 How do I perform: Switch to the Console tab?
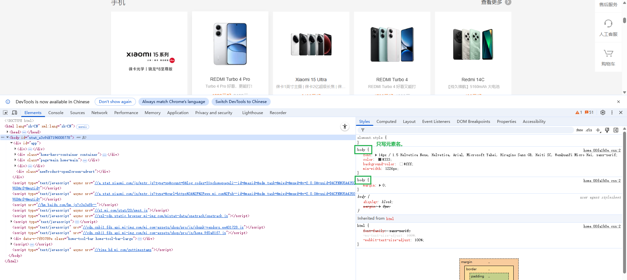[x=56, y=112]
